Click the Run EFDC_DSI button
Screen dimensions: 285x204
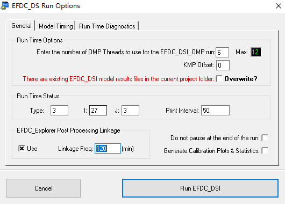[200, 188]
